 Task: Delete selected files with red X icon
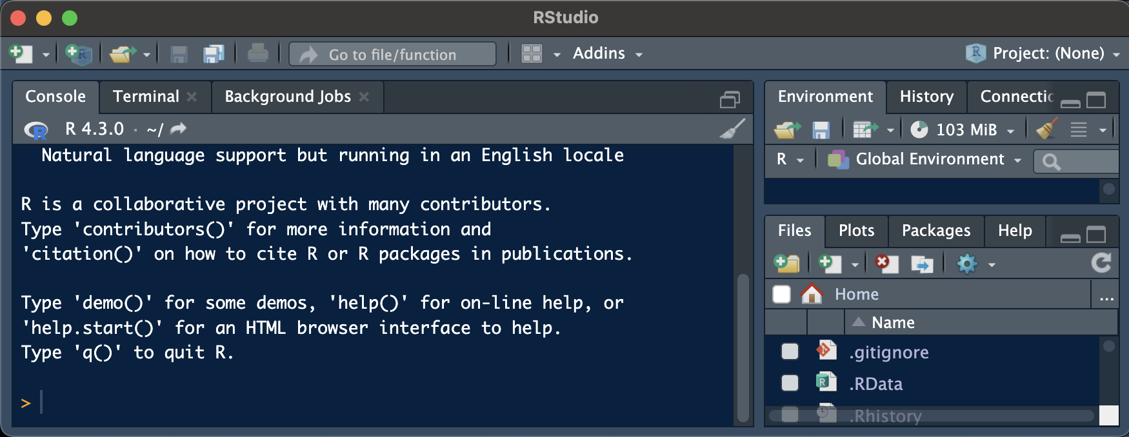tap(887, 264)
